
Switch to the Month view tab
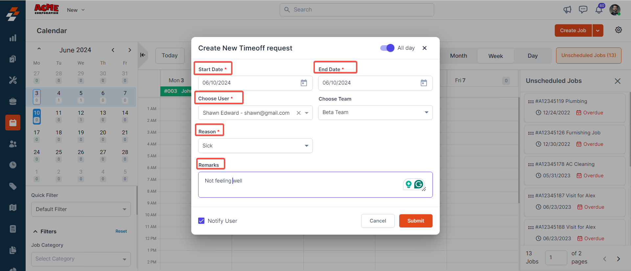pos(458,56)
